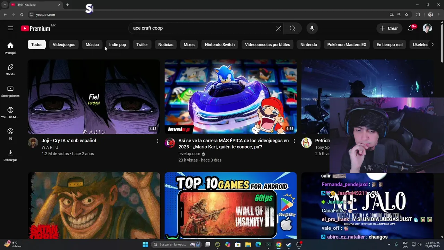Close the YouTube browser tab
444x250 pixels.
pos(59,5)
